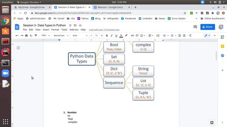Open the zoom level dropdown
The image size is (227, 127).
coord(45,36)
